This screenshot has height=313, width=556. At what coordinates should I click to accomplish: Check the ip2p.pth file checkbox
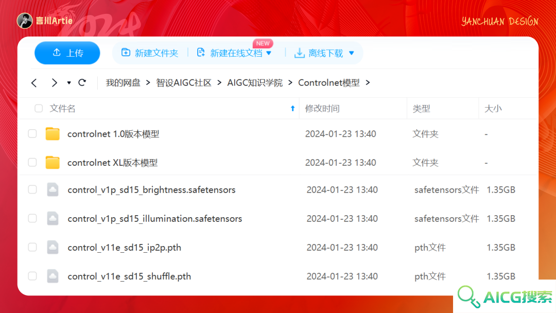pos(32,247)
